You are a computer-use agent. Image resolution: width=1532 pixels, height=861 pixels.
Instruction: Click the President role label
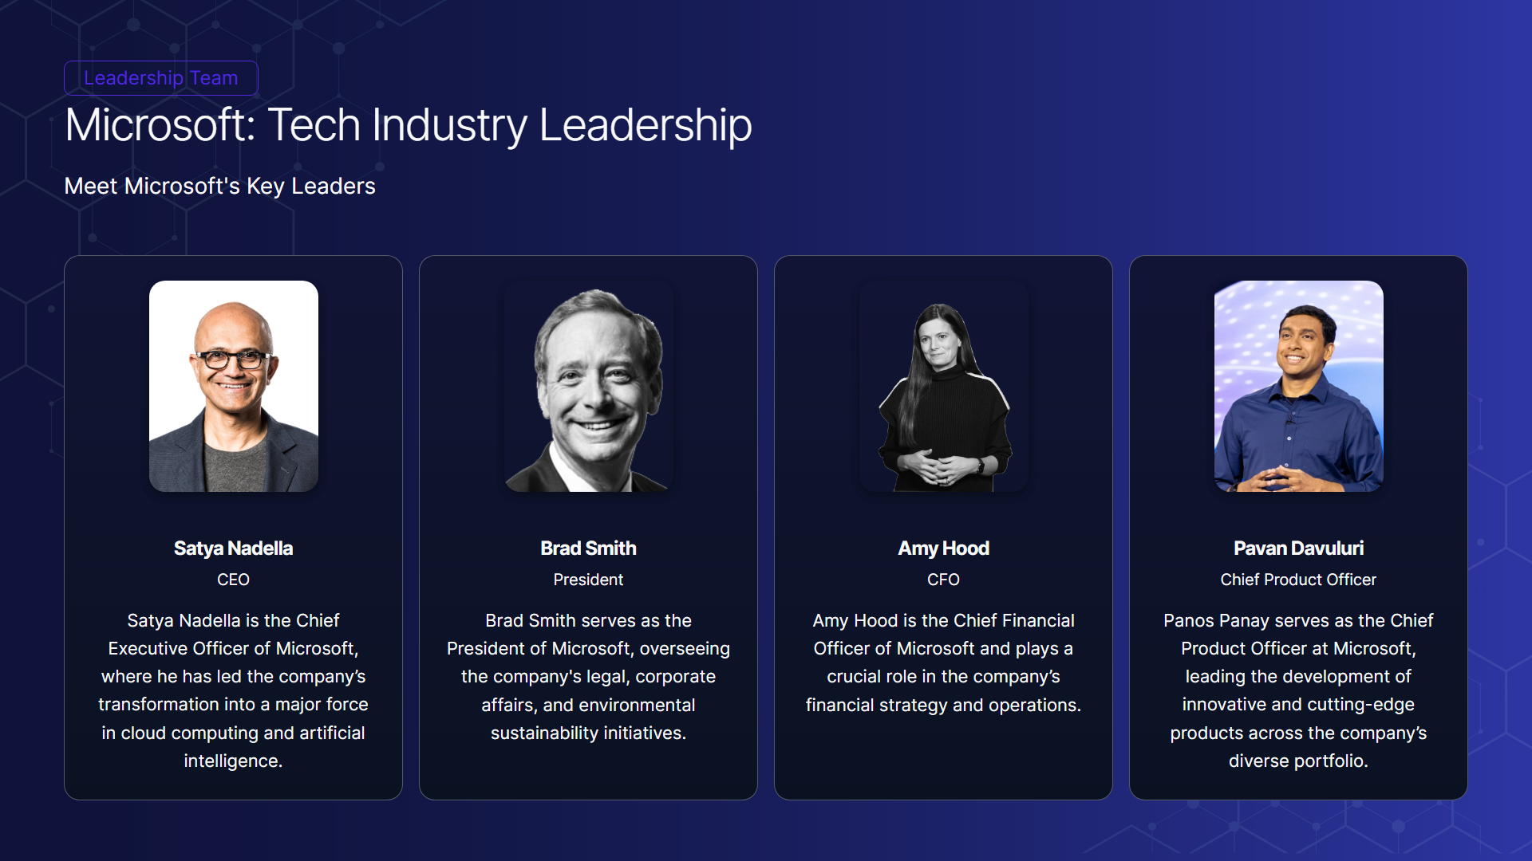point(588,580)
